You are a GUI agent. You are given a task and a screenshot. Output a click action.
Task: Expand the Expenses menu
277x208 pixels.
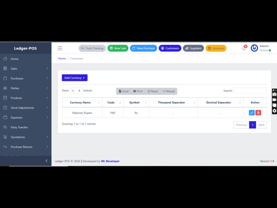(25, 117)
